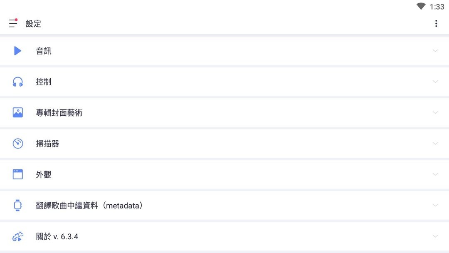The height and width of the screenshot is (253, 449).
Task: Tap the app logo icon beside 關於
Action: coord(17,236)
